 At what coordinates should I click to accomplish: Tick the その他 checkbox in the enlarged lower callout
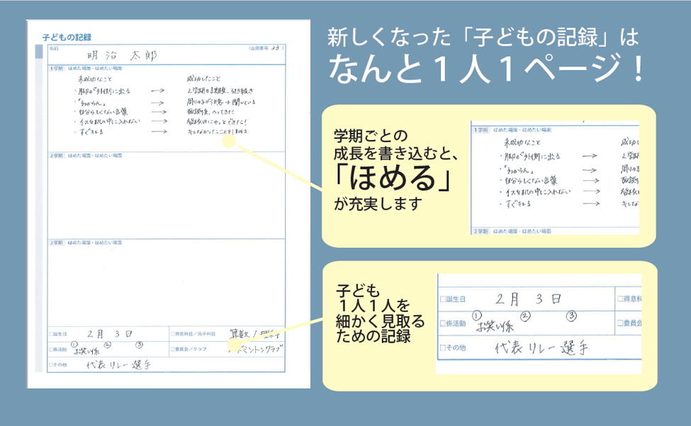click(x=443, y=347)
